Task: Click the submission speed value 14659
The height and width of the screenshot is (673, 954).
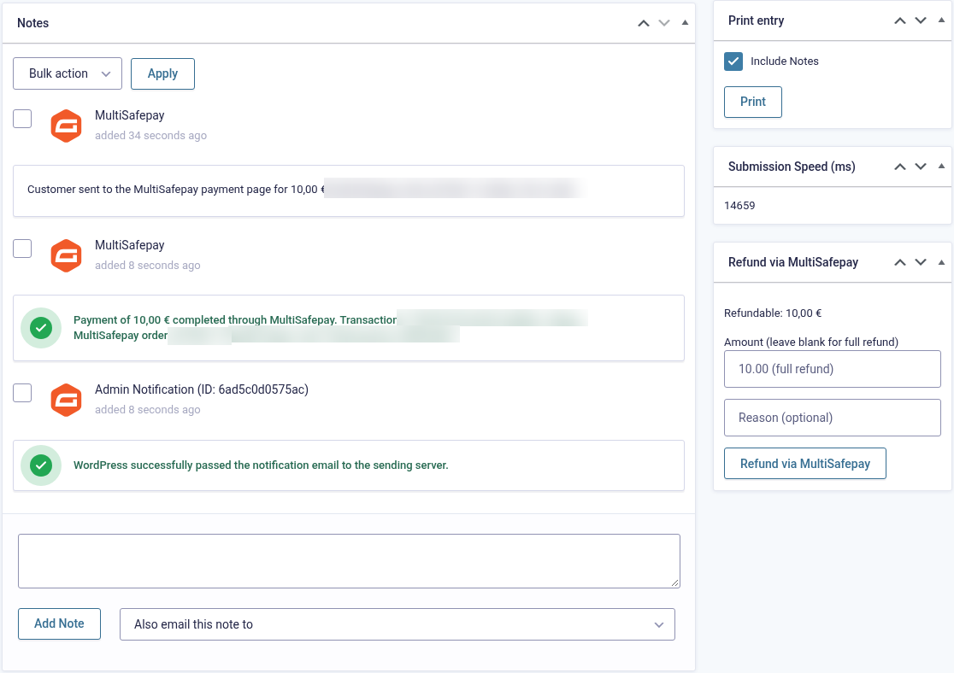Action: (739, 206)
